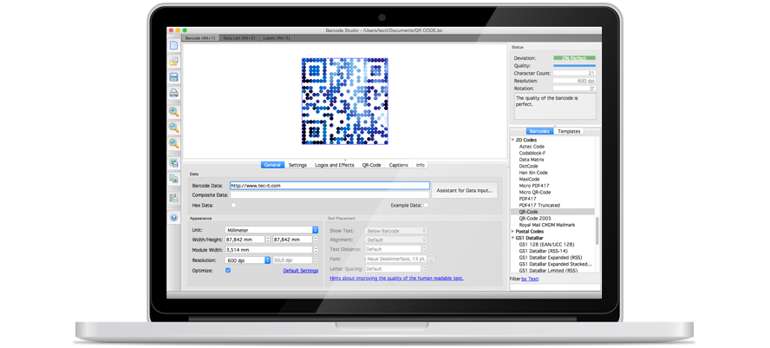This screenshot has height=348, width=770.
Task: Open the Unit dropdown showing Millimeter
Action: (271, 230)
